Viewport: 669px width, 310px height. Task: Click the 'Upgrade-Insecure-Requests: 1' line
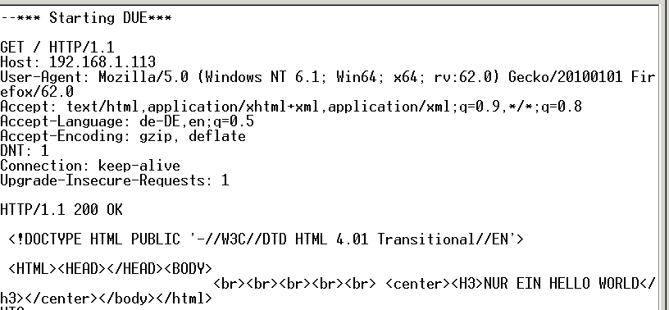tap(114, 180)
